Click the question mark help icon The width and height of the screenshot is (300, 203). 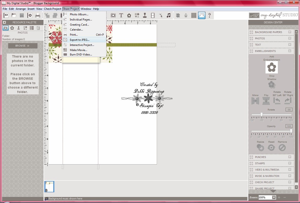tap(209, 15)
